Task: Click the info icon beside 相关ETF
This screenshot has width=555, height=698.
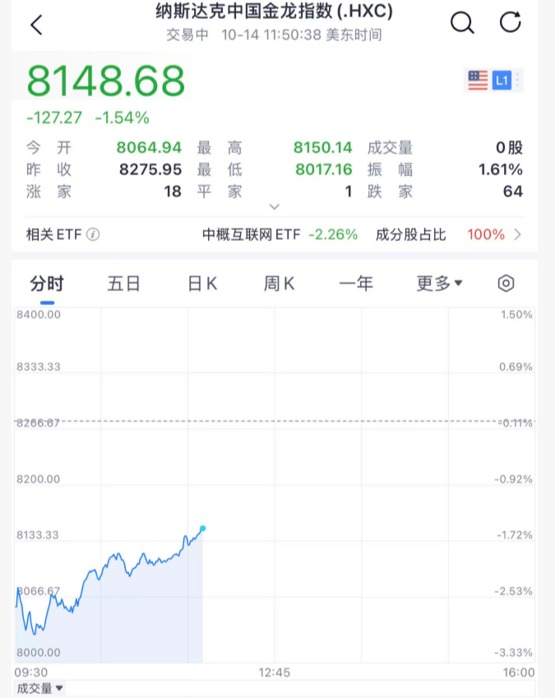Action: click(93, 235)
